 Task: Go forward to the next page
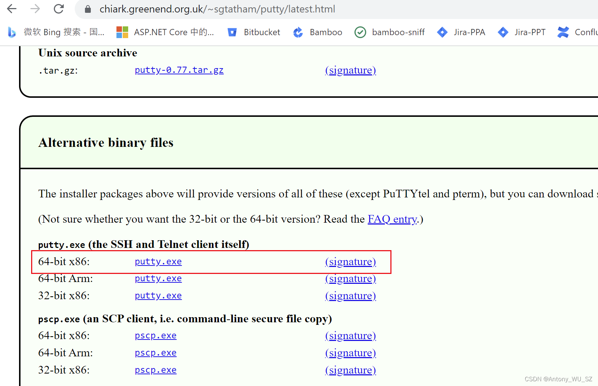click(35, 9)
